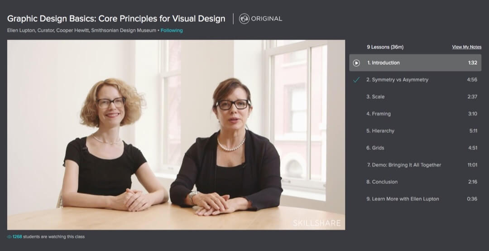
Task: Open Learn More with Ellen Lupton lesson
Action: 403,199
